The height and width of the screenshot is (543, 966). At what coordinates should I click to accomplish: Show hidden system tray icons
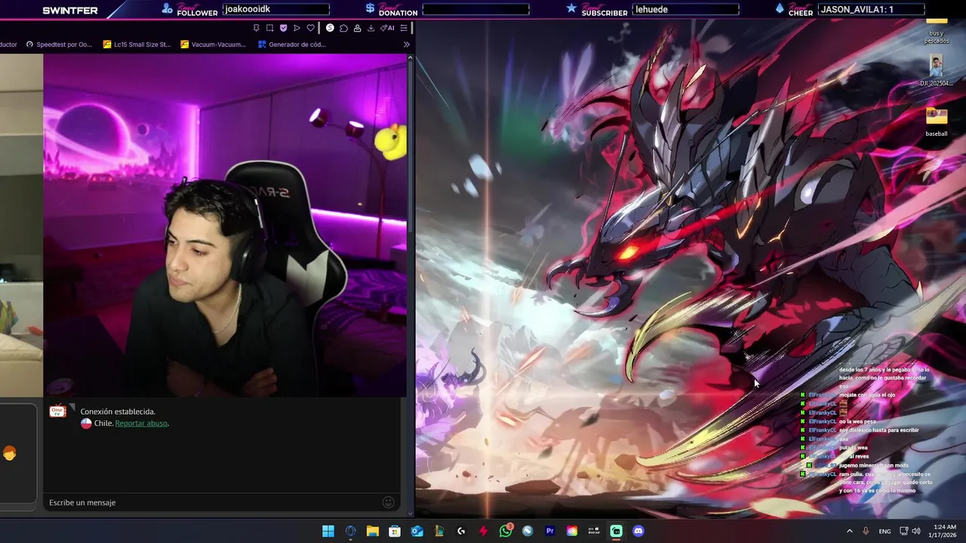tap(849, 531)
